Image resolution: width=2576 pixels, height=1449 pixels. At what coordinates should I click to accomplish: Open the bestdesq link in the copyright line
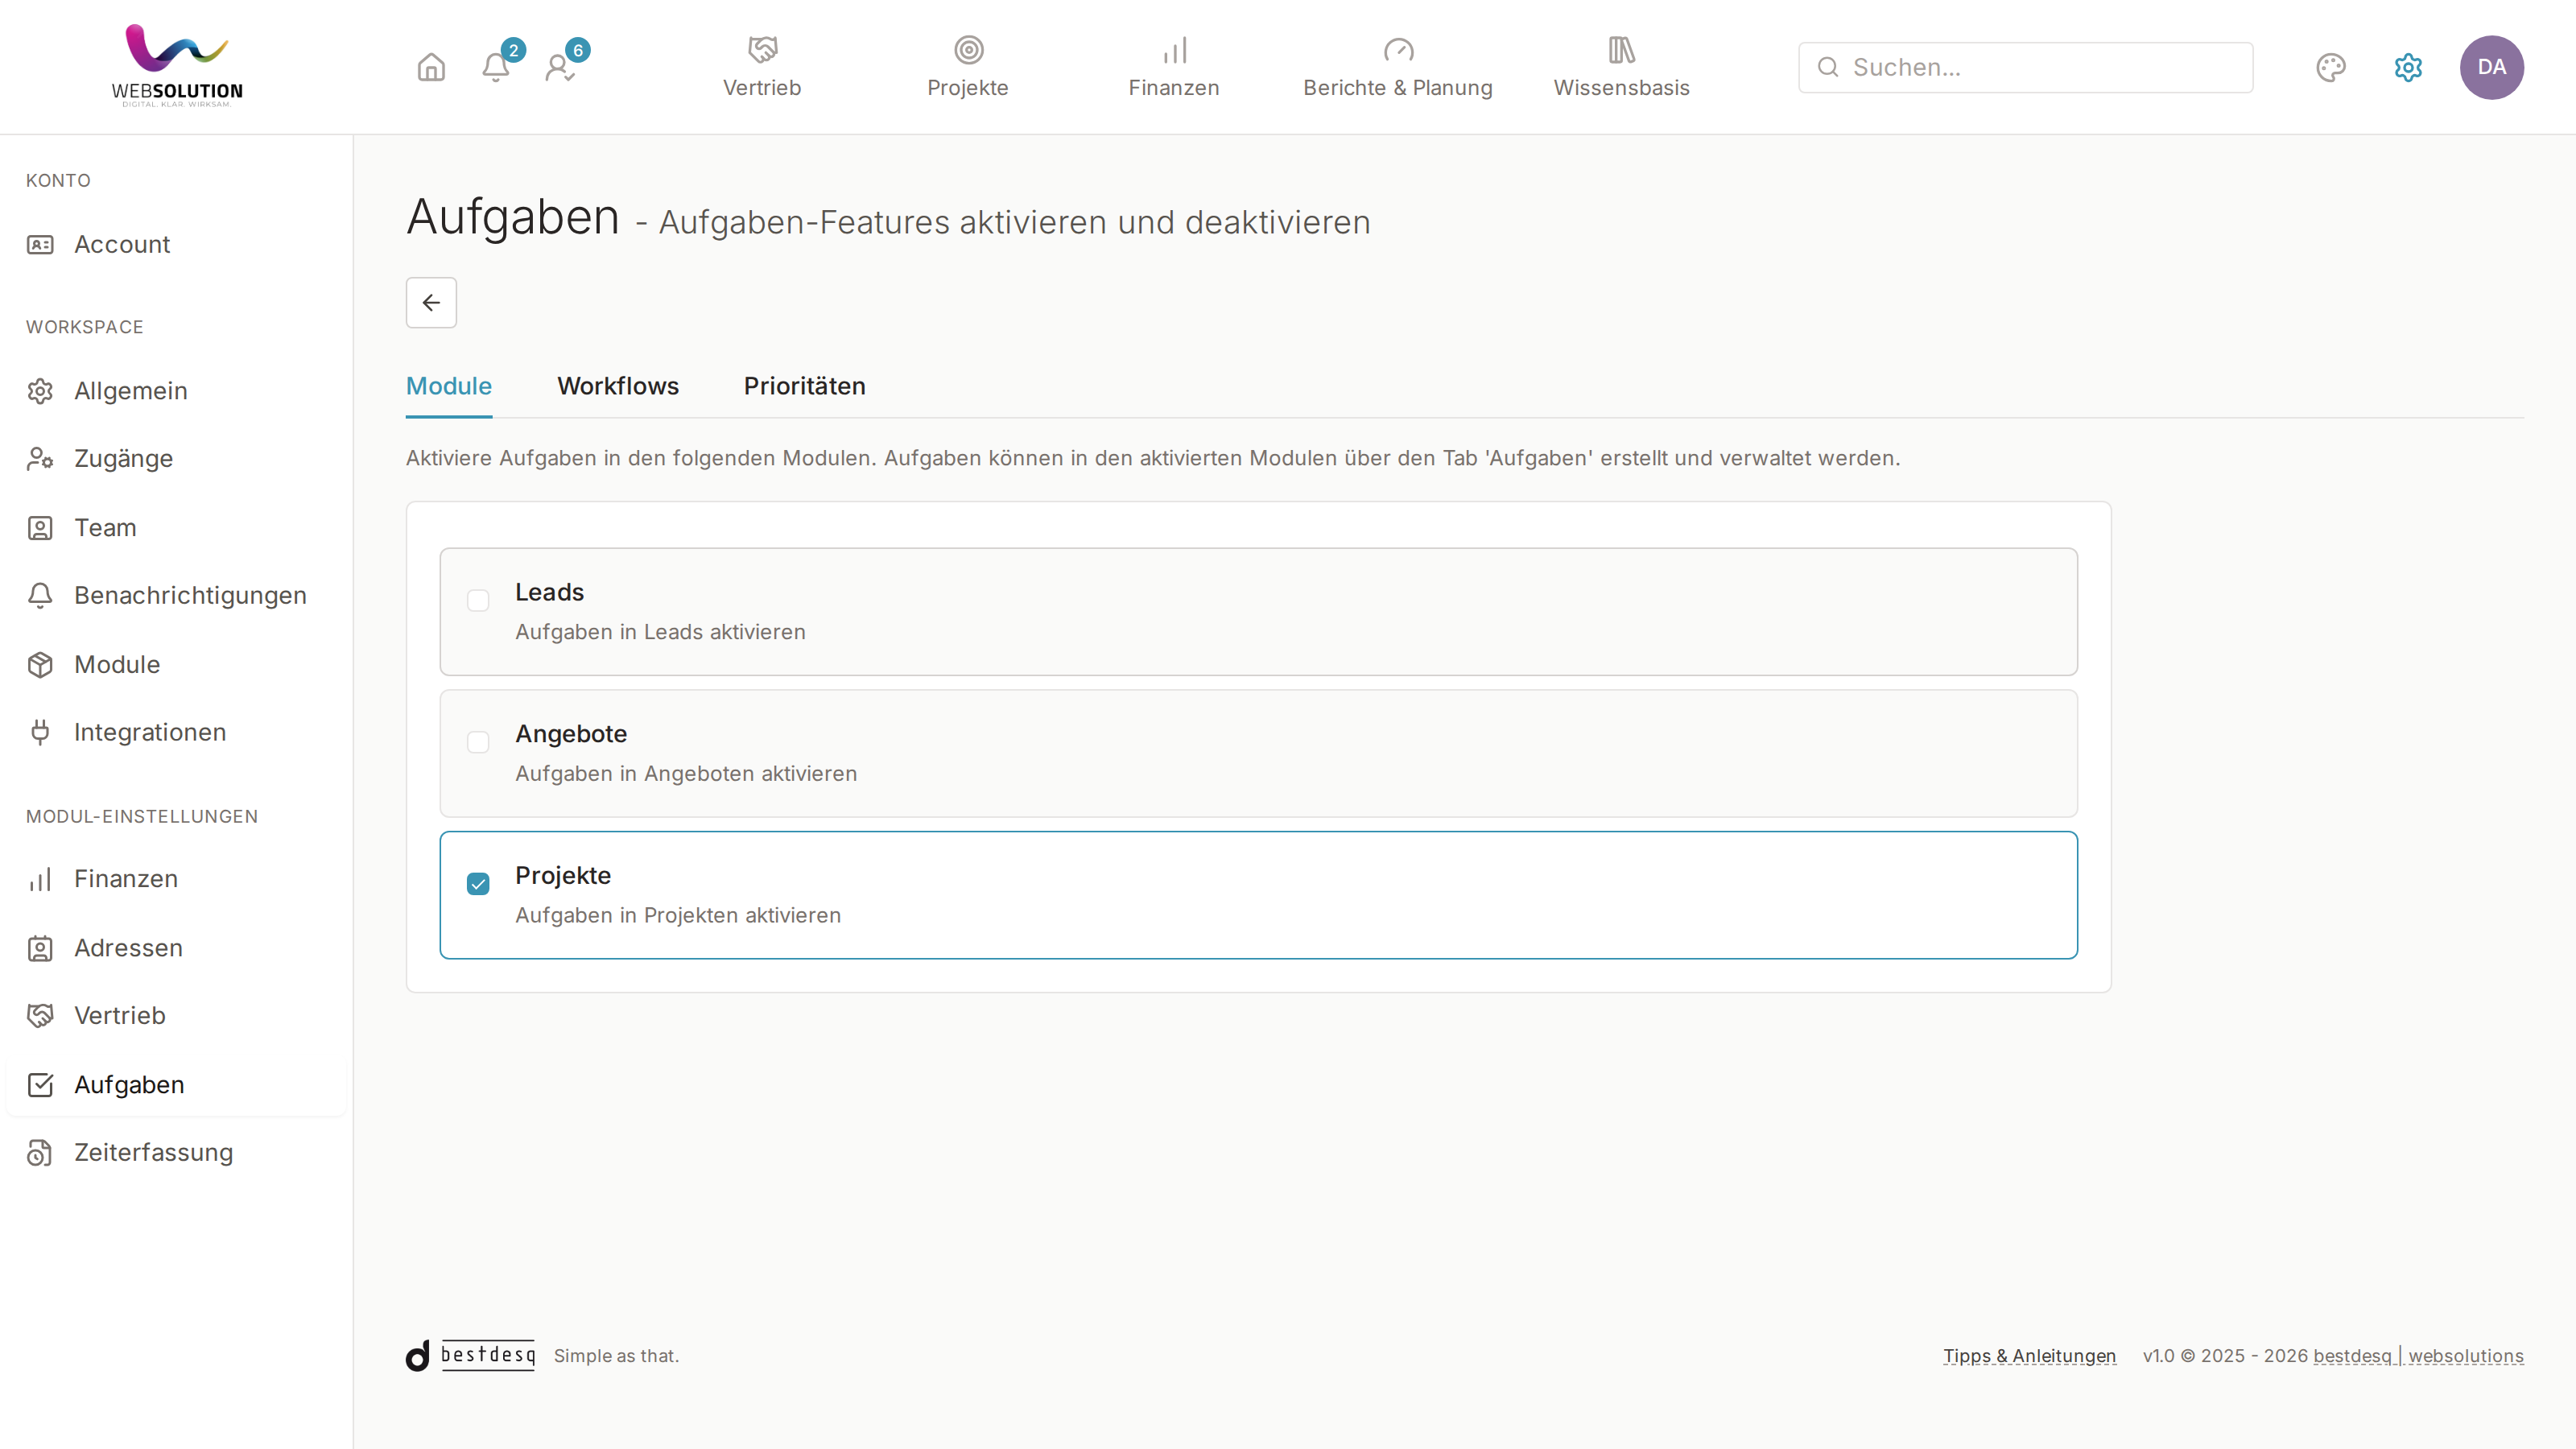(2352, 1356)
